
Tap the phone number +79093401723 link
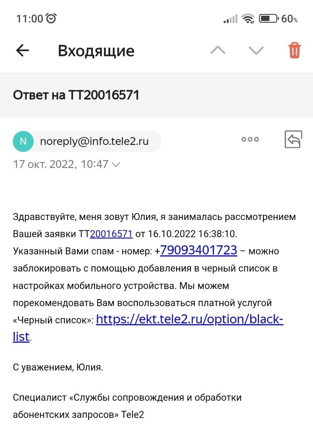[x=198, y=251]
